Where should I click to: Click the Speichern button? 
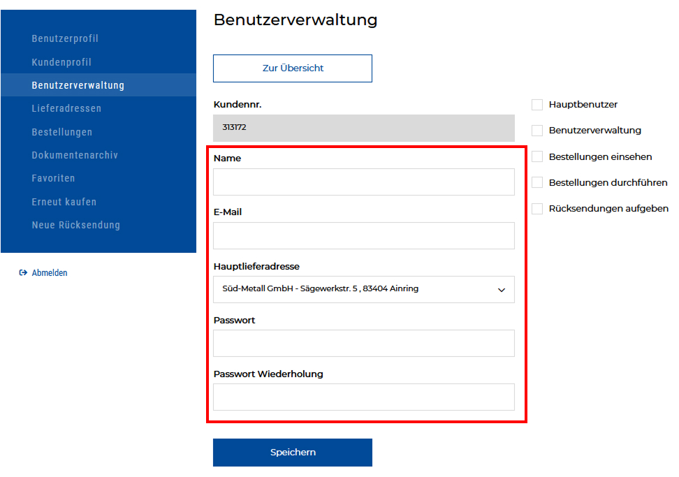[x=293, y=453]
